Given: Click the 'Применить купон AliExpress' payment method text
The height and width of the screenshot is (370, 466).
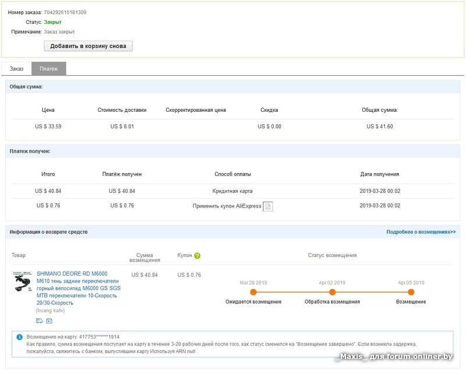Looking at the screenshot, I should (x=227, y=206).
